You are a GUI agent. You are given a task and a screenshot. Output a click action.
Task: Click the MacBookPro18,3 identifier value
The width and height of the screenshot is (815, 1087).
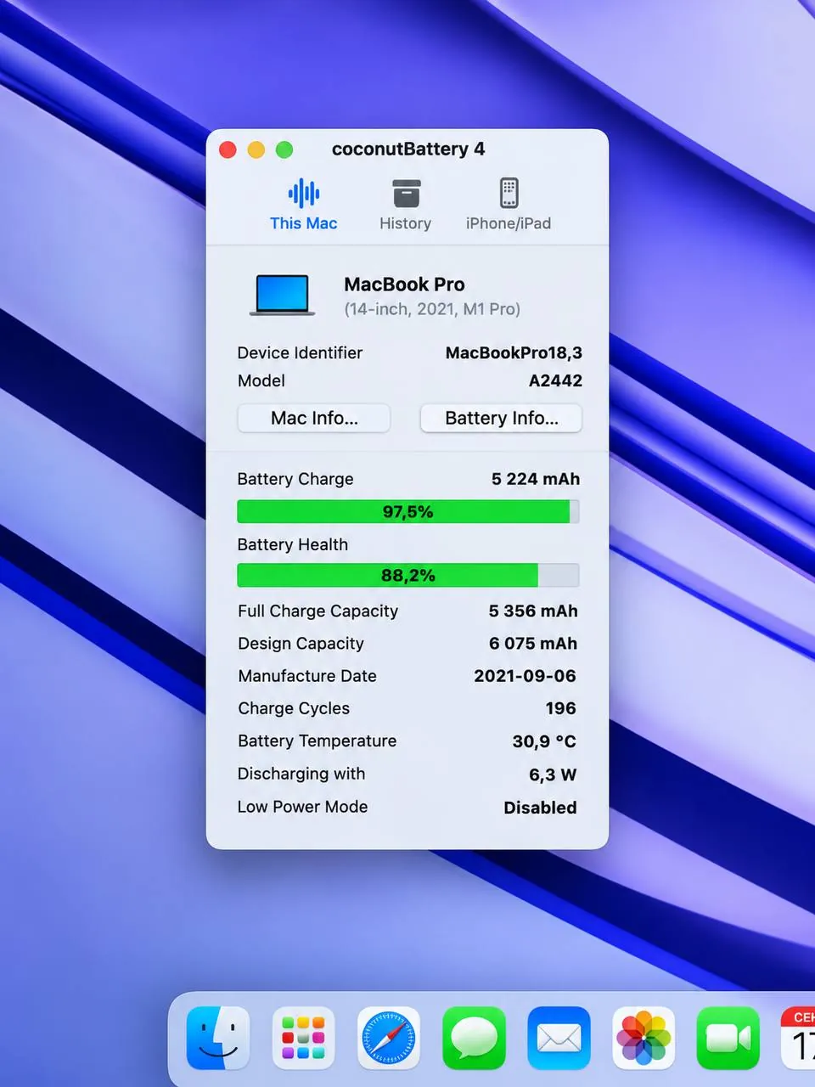click(x=514, y=352)
